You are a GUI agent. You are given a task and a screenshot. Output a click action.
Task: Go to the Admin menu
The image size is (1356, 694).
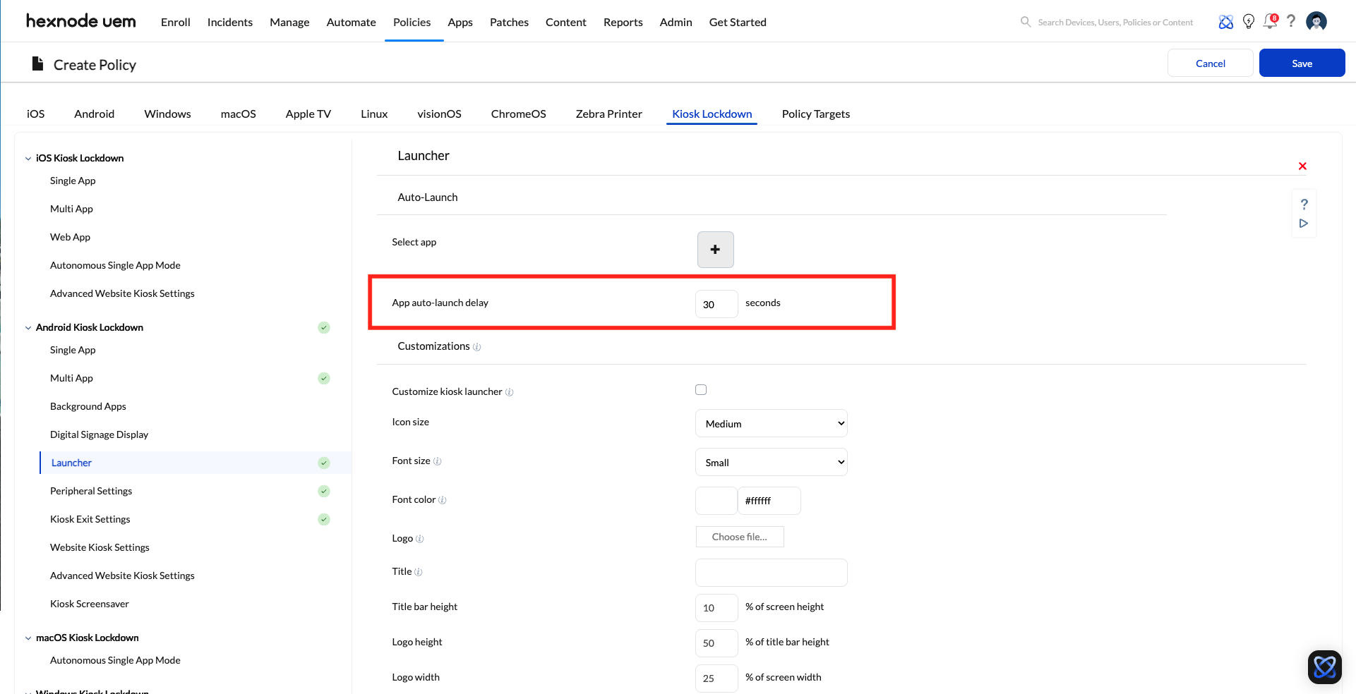pos(676,22)
